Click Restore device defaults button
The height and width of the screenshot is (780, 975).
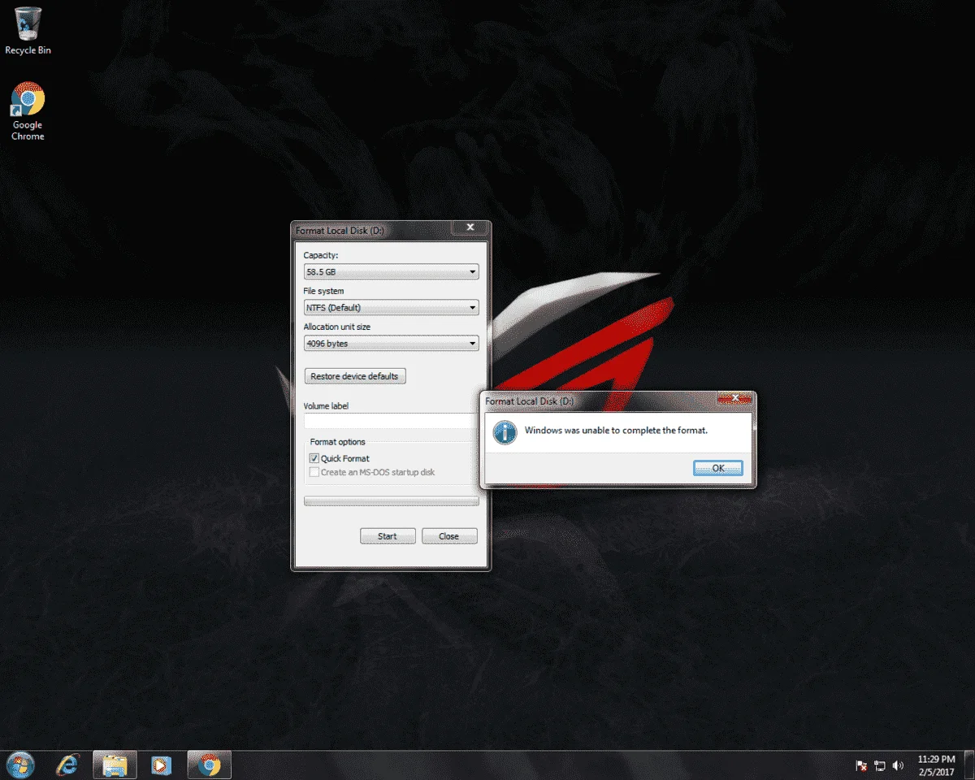point(354,376)
